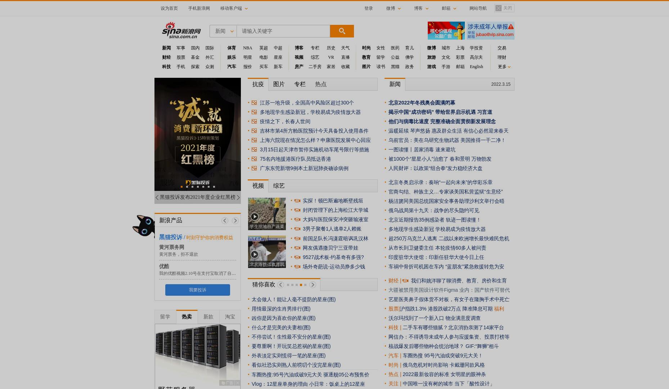Screen dimensions: 669x389
Task: Click the news icon beside 江苏一地升级
Action: click(x=254, y=103)
